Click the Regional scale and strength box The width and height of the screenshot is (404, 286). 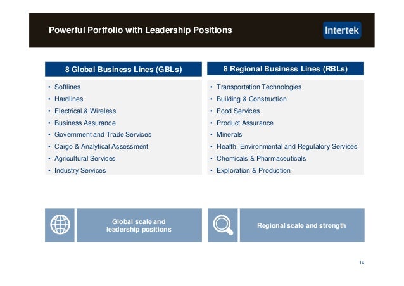[302, 225]
